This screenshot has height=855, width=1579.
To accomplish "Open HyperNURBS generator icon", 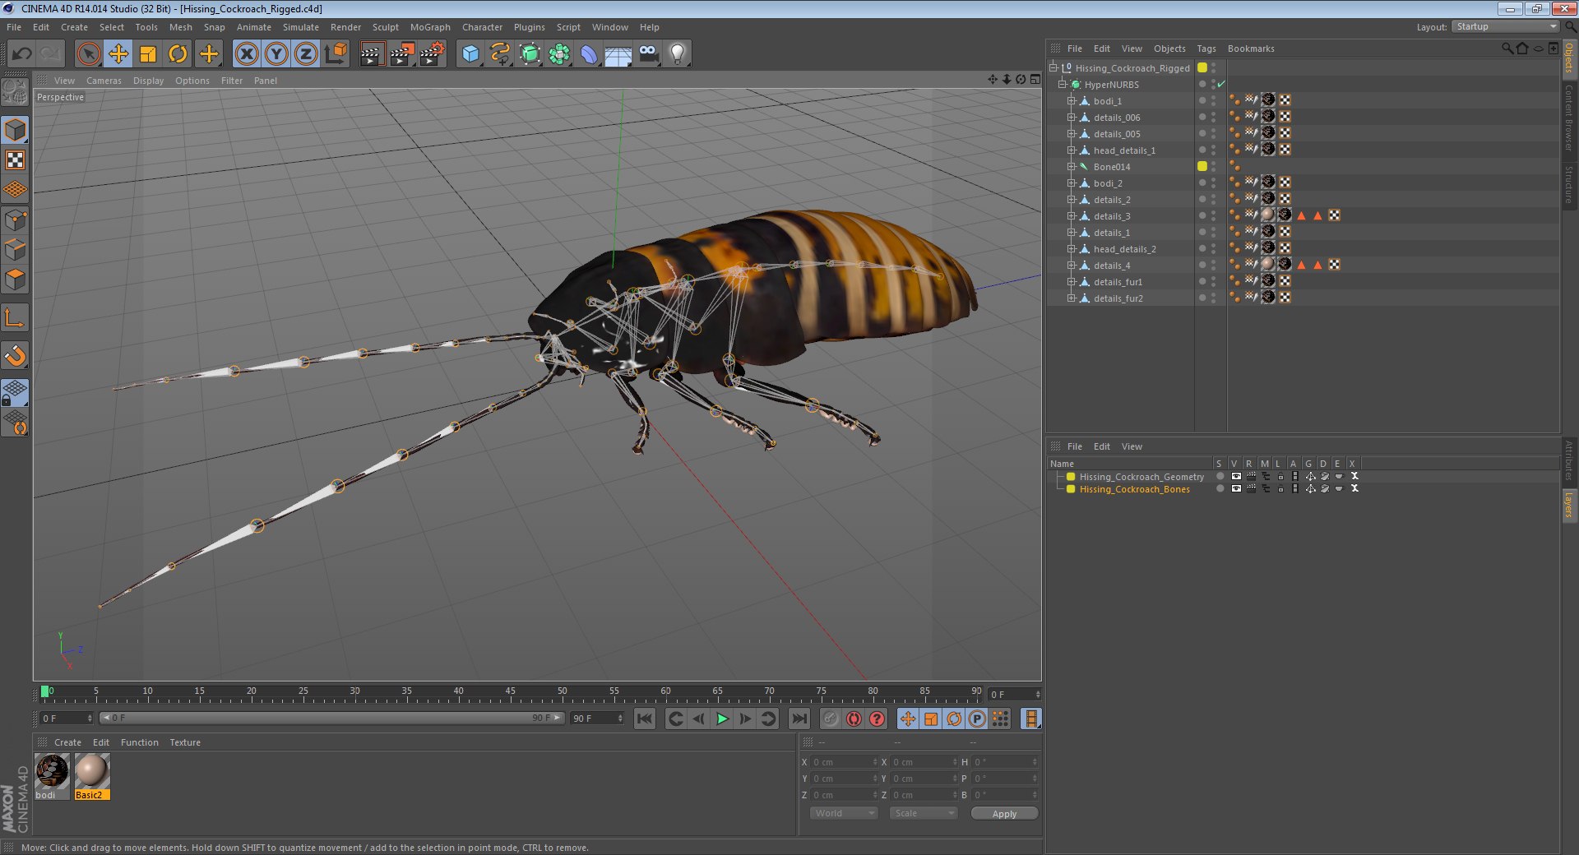I will (530, 54).
